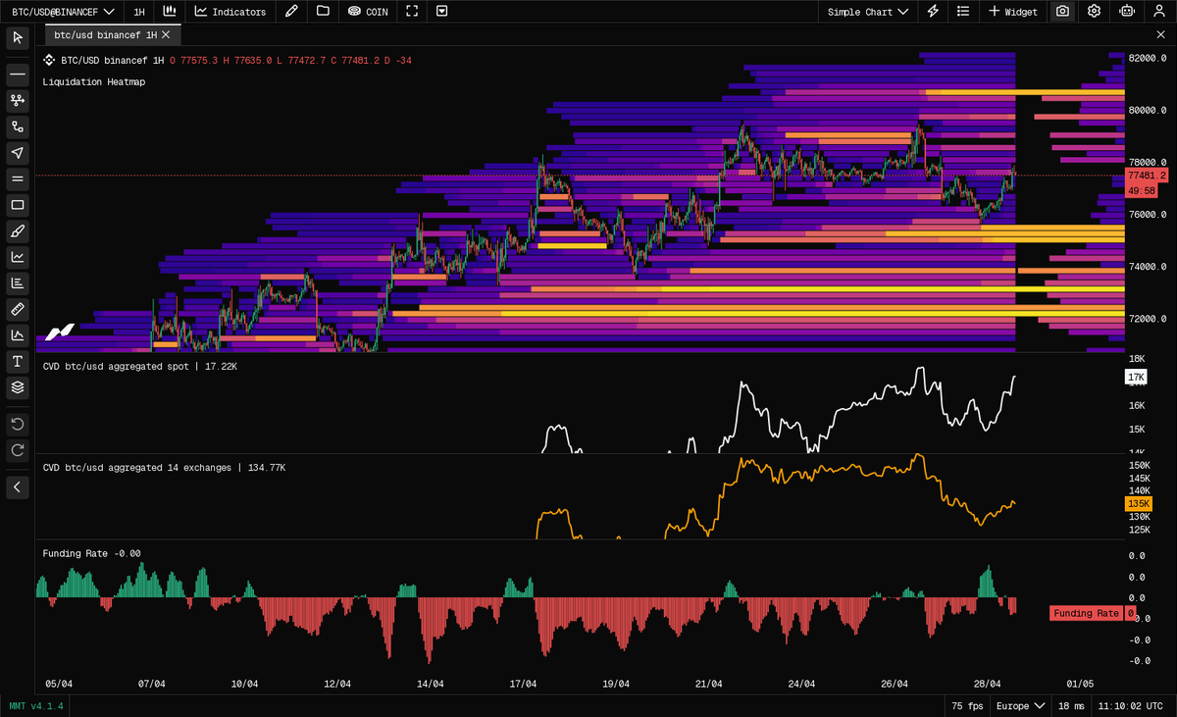Click the 18 ms latency indicator
The width and height of the screenshot is (1177, 717).
coord(1071,706)
